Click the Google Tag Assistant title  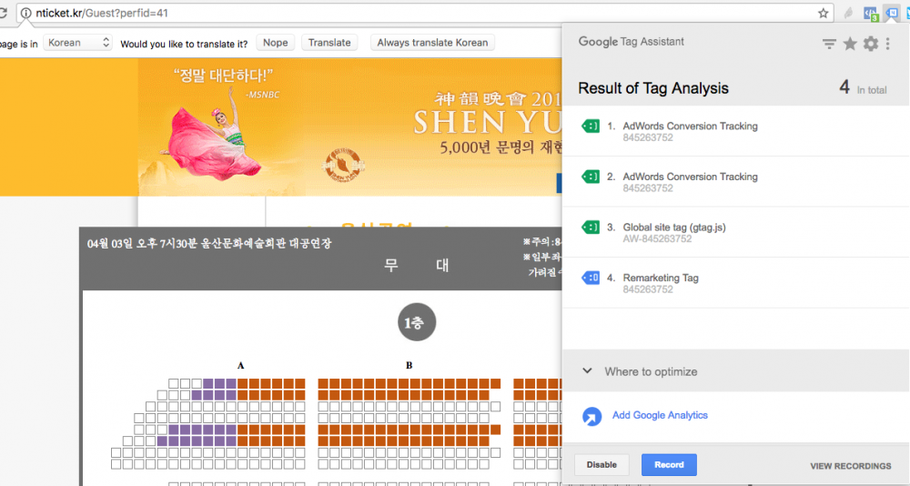631,41
